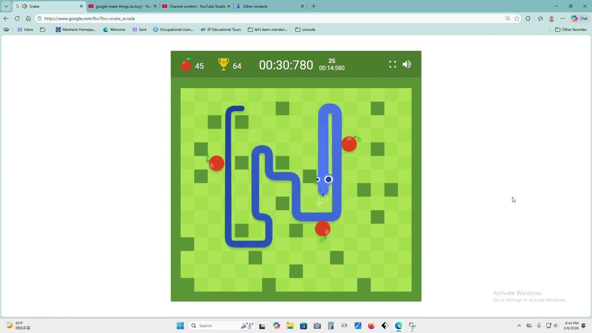The width and height of the screenshot is (592, 333).
Task: Open Manheim Homepage bookmark
Action: (x=75, y=30)
